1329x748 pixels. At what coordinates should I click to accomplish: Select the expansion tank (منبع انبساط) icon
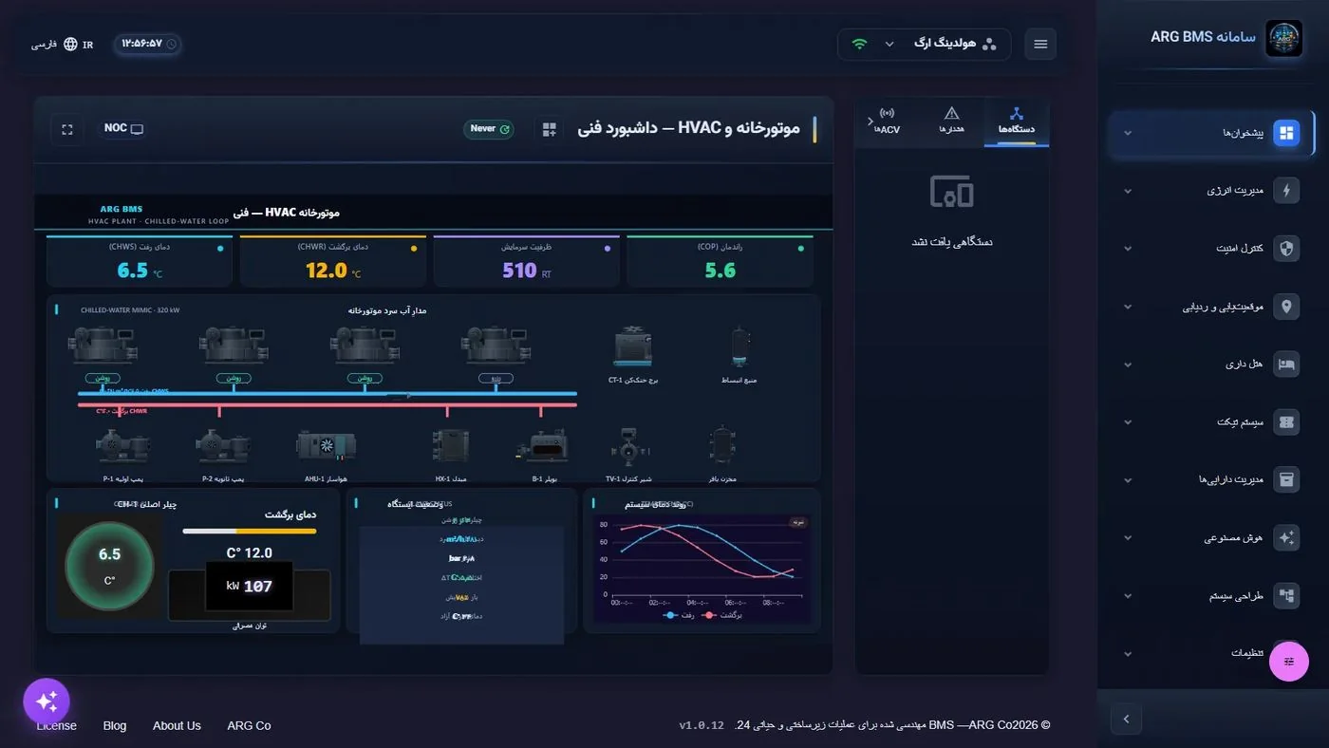pyautogui.click(x=739, y=347)
